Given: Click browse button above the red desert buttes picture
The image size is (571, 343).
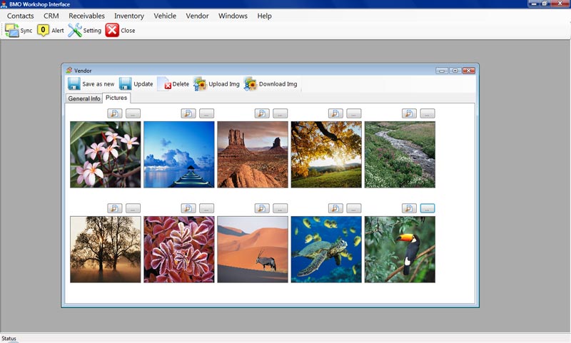Looking at the screenshot, I should click(x=280, y=113).
